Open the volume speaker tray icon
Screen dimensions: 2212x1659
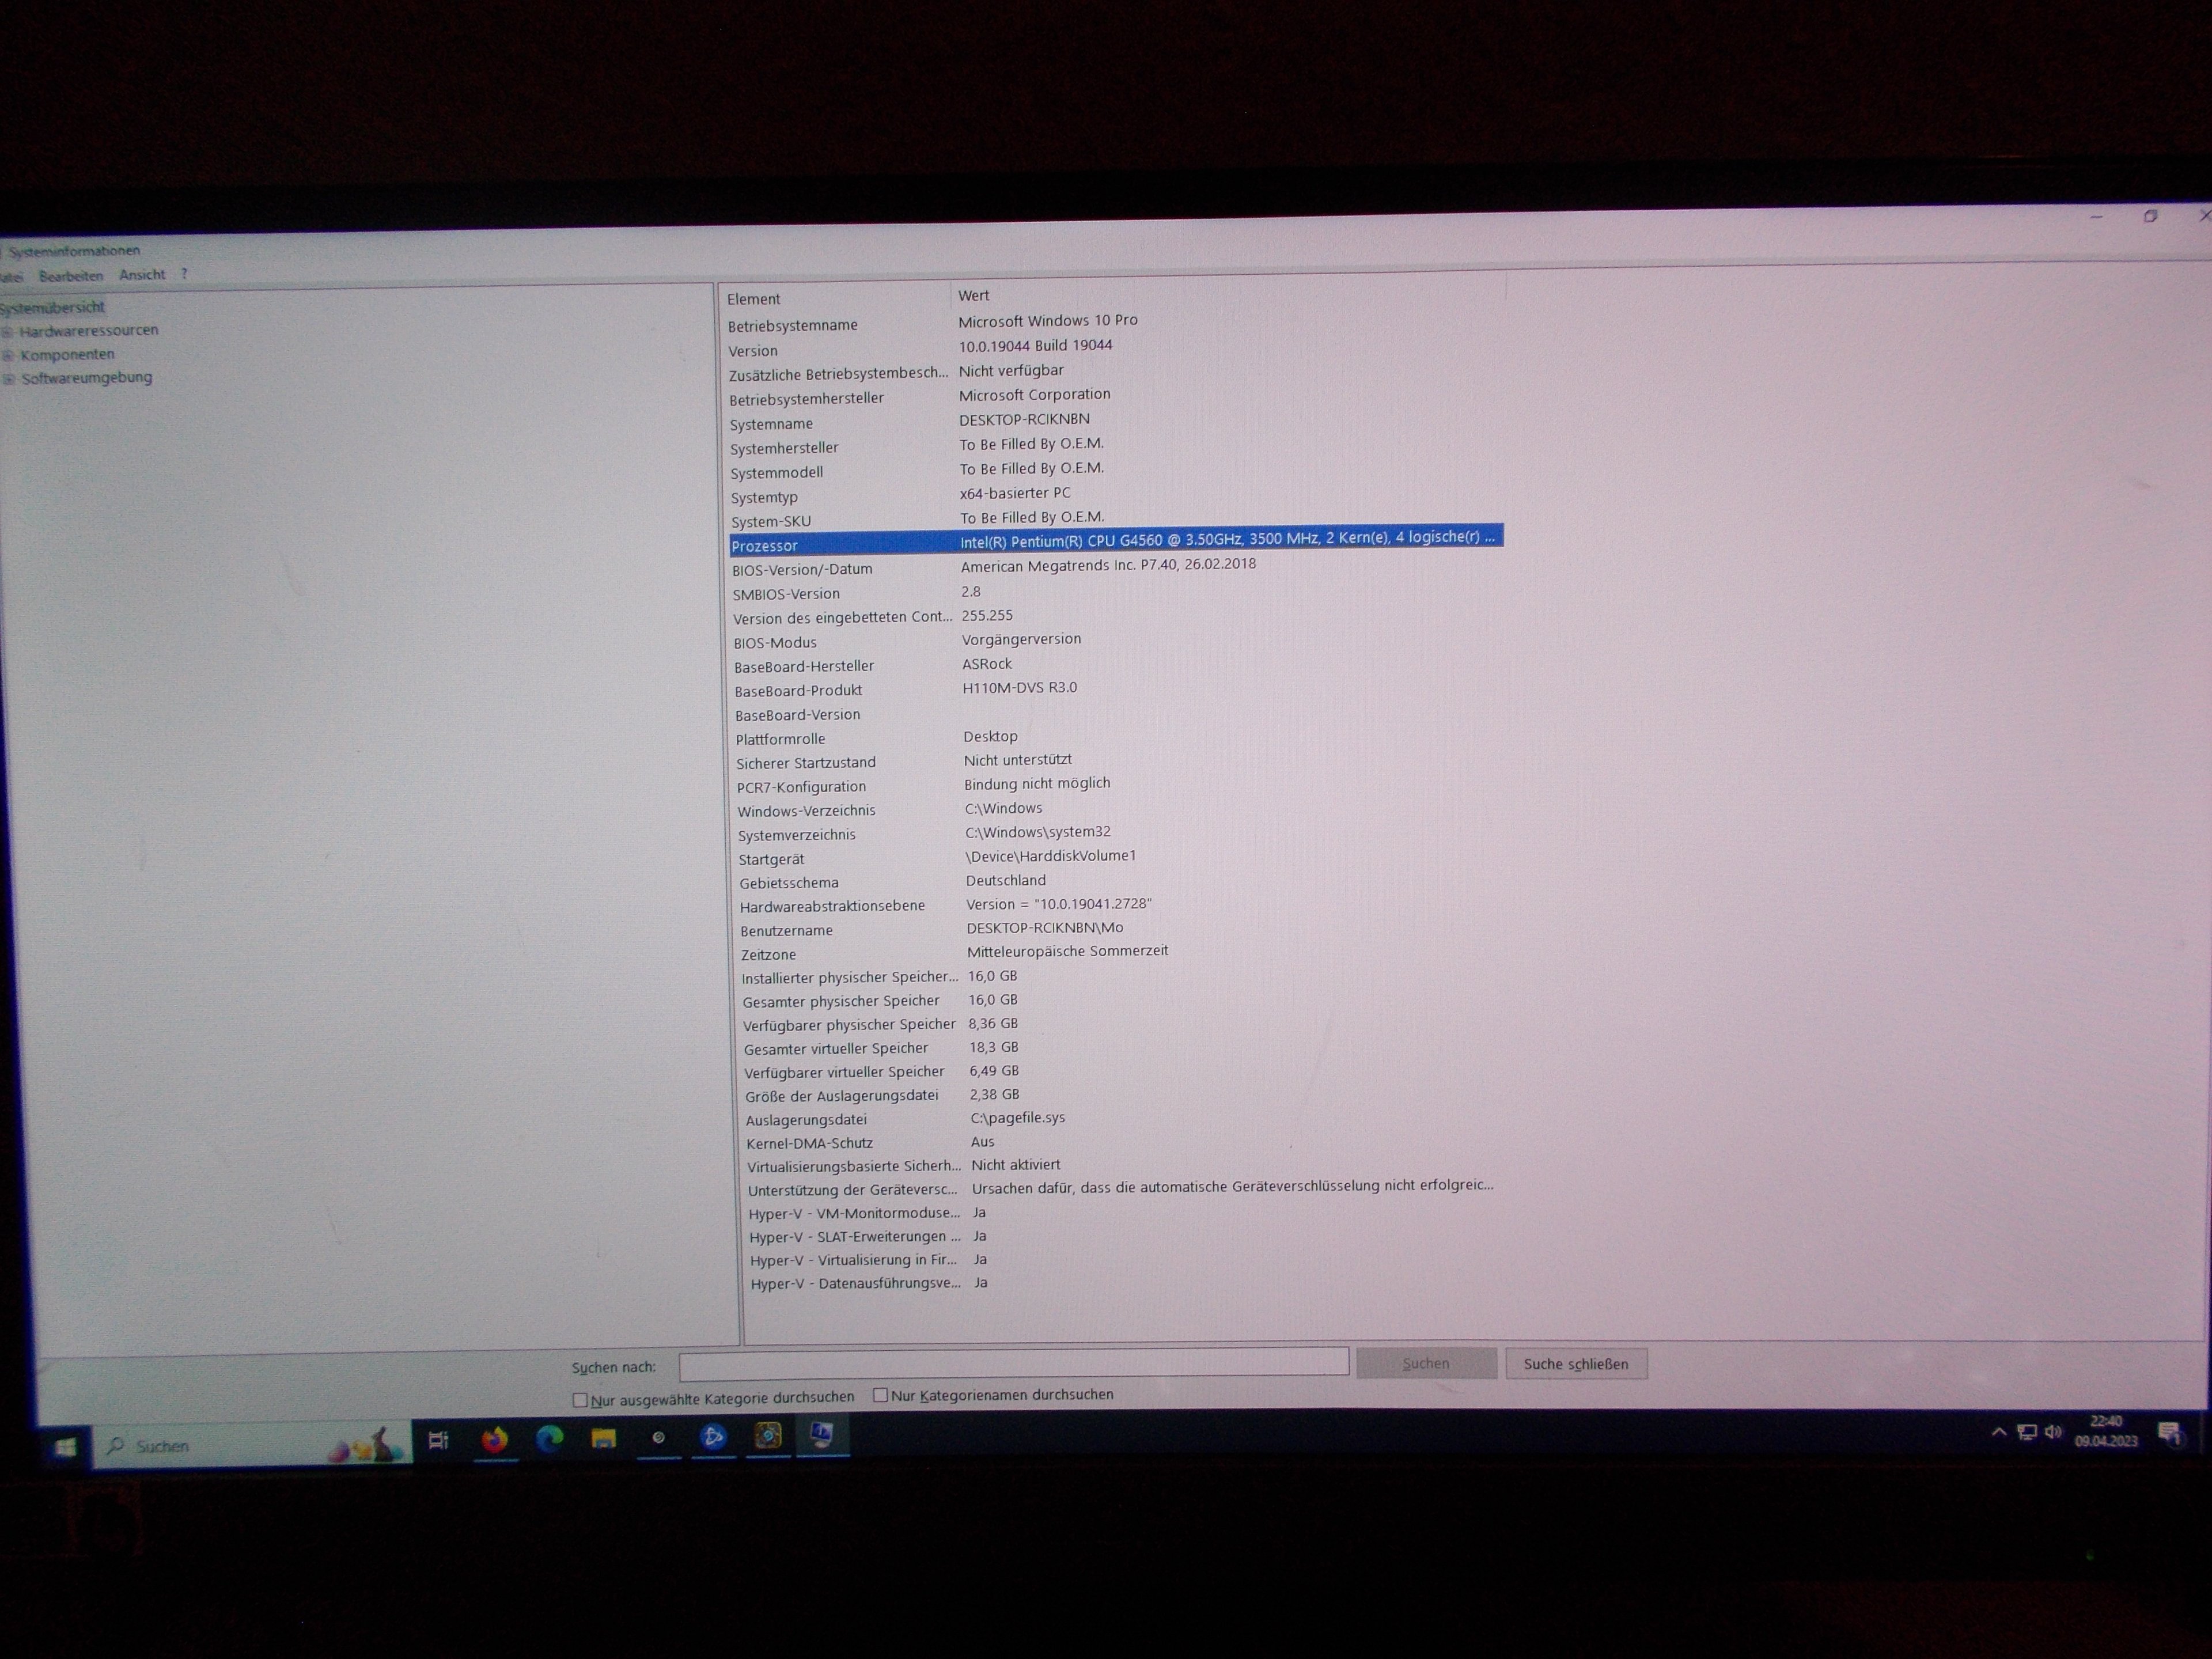click(2053, 1432)
